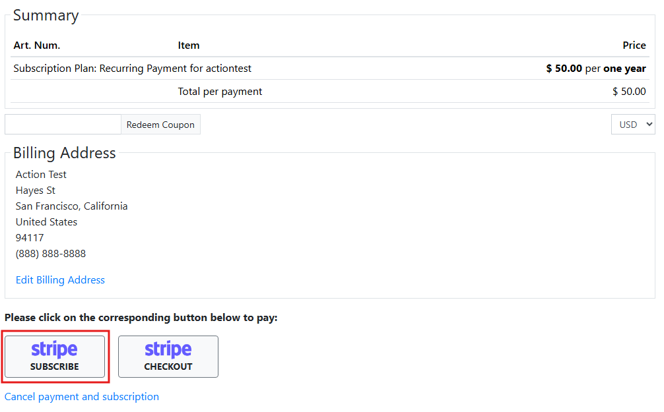
Task: Click the Item column header
Action: click(189, 45)
